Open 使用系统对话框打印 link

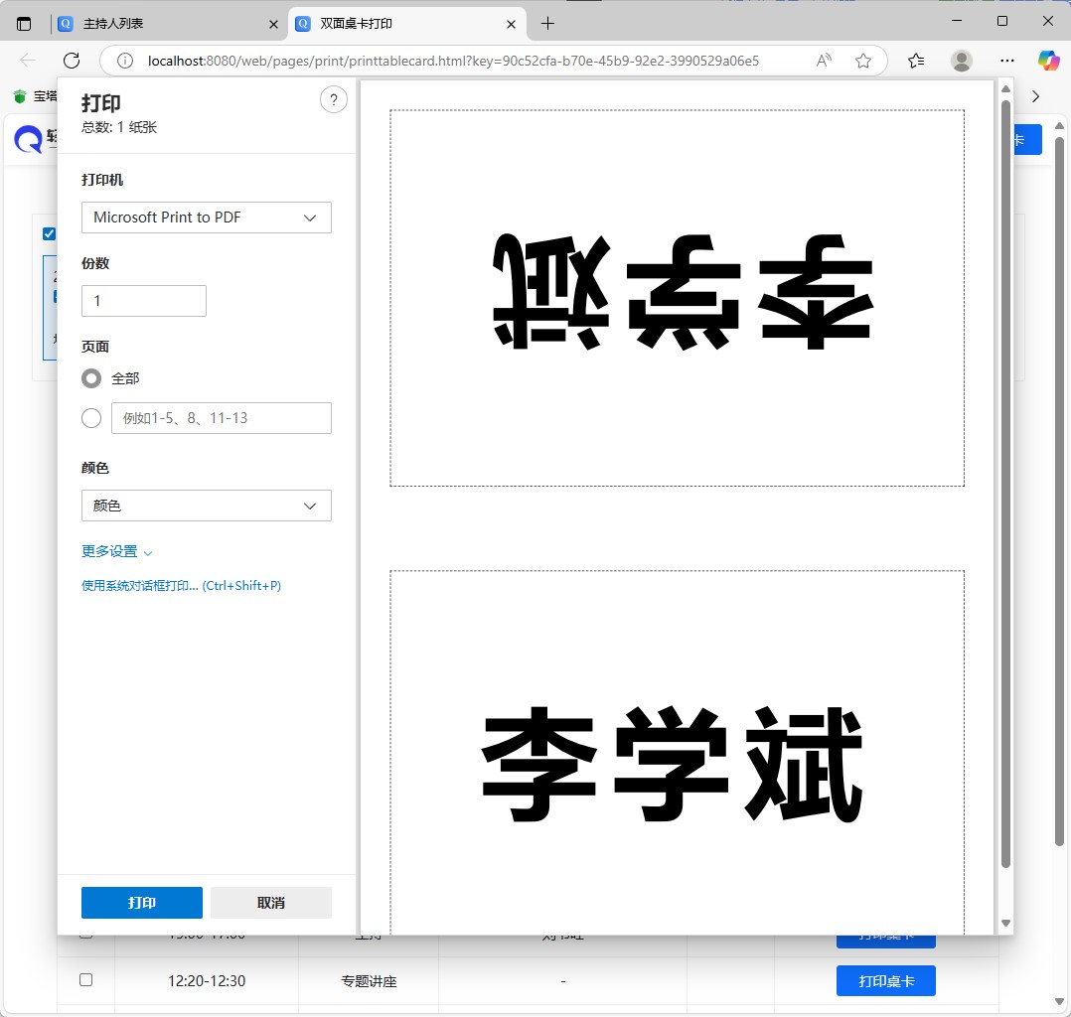coord(181,585)
